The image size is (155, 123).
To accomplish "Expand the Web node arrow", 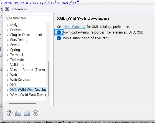I will 7,75.
